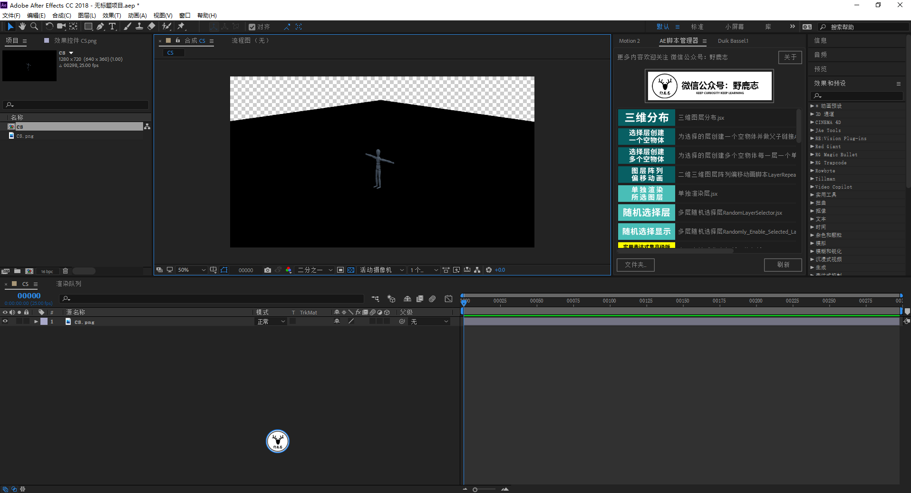Take a snapshot with camera icon

point(268,270)
